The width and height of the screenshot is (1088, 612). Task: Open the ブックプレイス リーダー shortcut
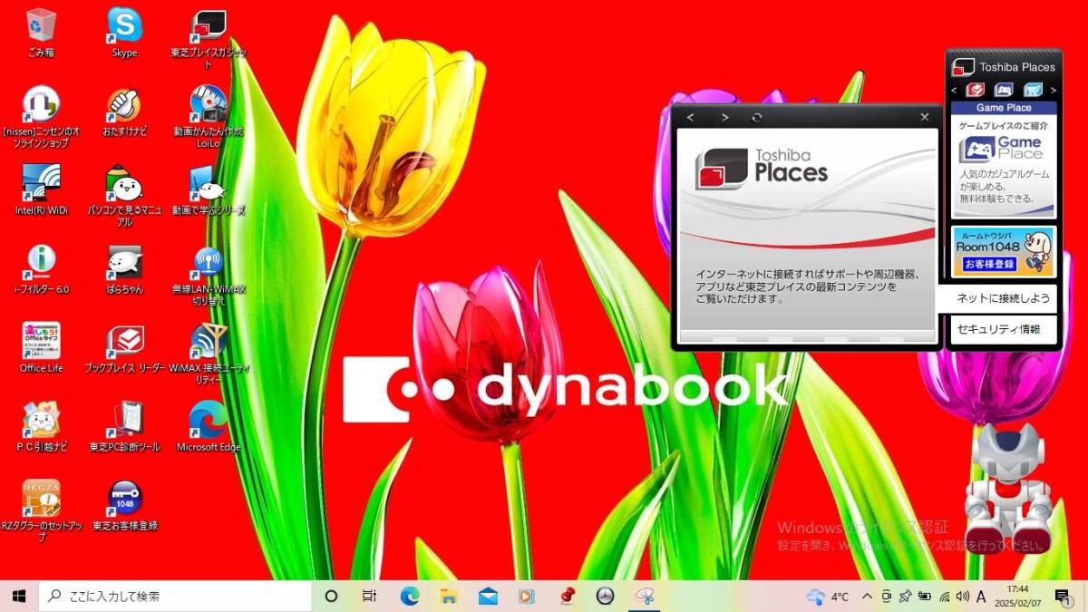point(124,348)
